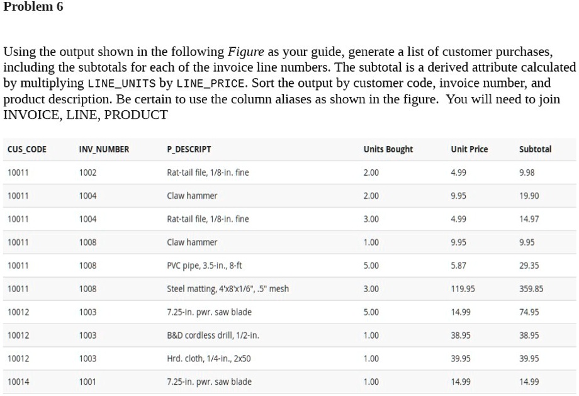Select the 29.35 subtotal cell
Image resolution: width=579 pixels, height=396 pixels.
pyautogui.click(x=529, y=266)
